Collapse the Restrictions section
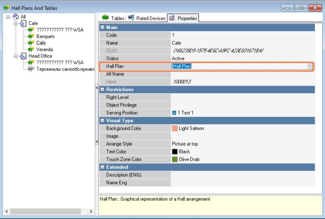 (x=102, y=89)
